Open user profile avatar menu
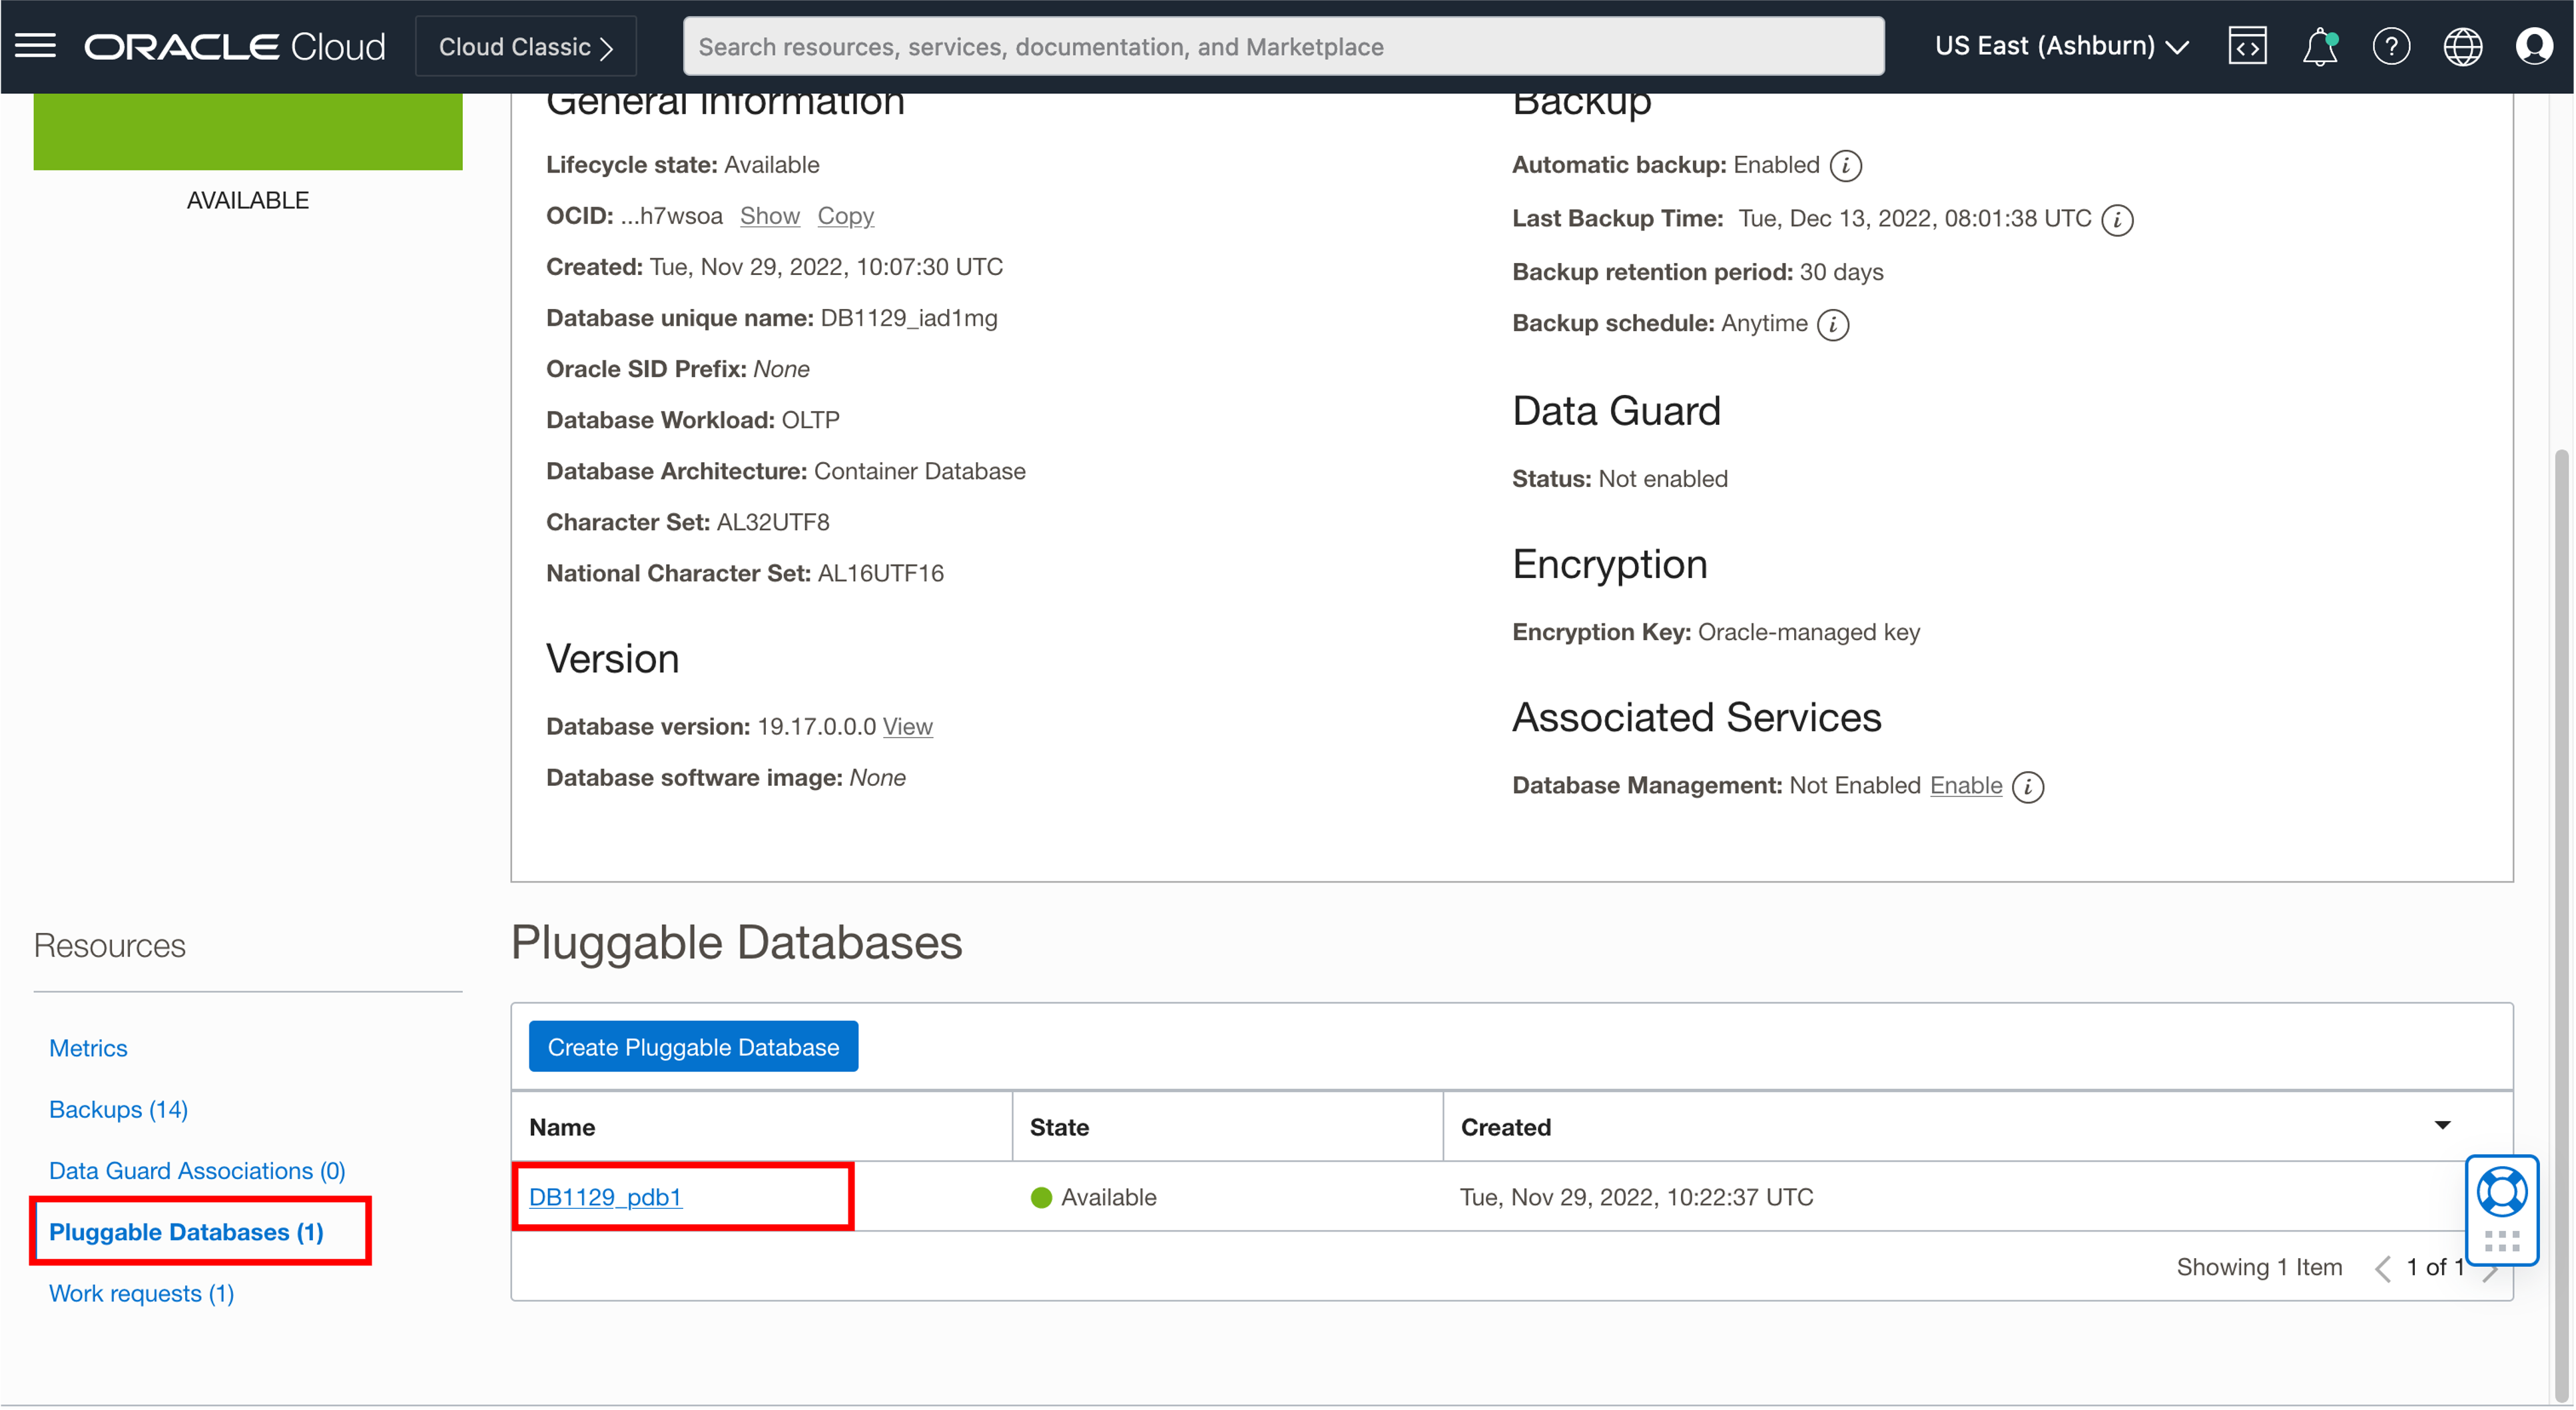Image resolution: width=2576 pixels, height=1410 pixels. click(2534, 46)
